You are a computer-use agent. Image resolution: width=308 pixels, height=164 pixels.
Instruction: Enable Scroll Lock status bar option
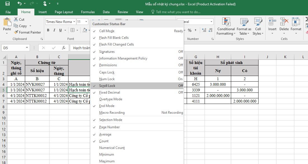tap(107, 86)
